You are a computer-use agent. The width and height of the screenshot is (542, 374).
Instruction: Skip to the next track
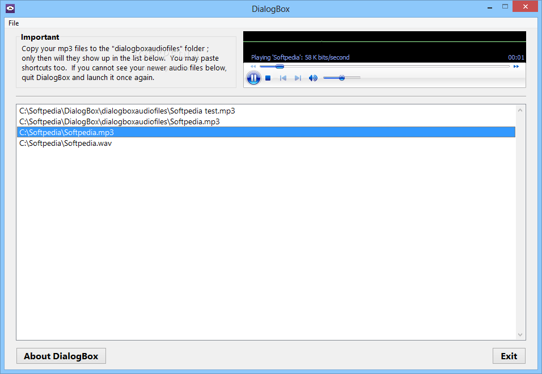click(x=298, y=78)
